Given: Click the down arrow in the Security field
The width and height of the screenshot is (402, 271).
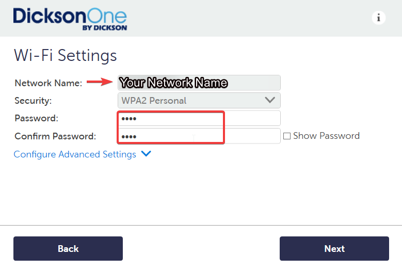Looking at the screenshot, I should (x=270, y=100).
